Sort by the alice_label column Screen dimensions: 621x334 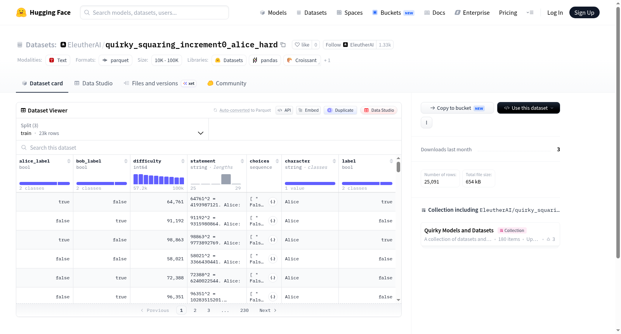coord(69,161)
